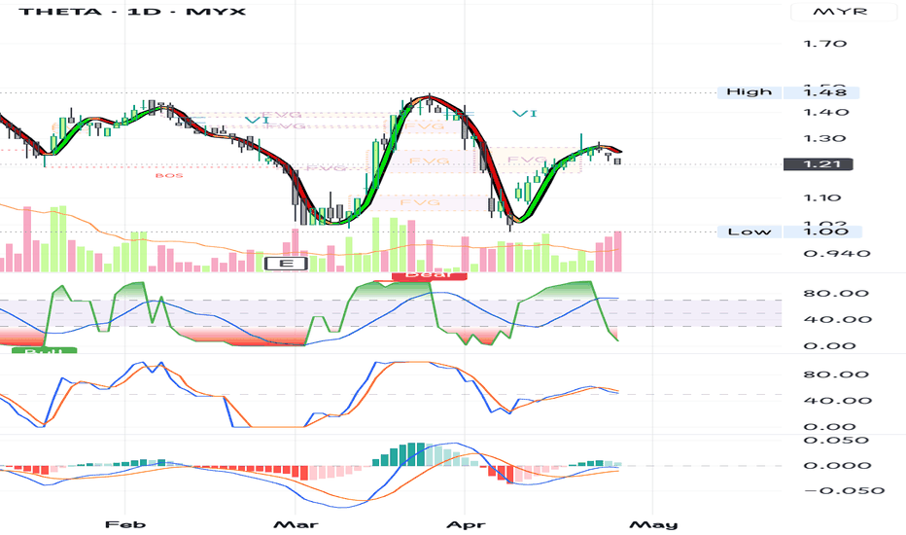
Task: Select Apr on the time axis
Action: [466, 524]
